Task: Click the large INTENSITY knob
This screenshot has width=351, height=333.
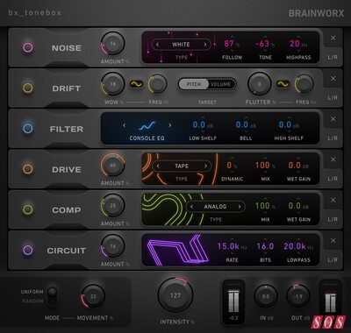Action: coord(175,295)
